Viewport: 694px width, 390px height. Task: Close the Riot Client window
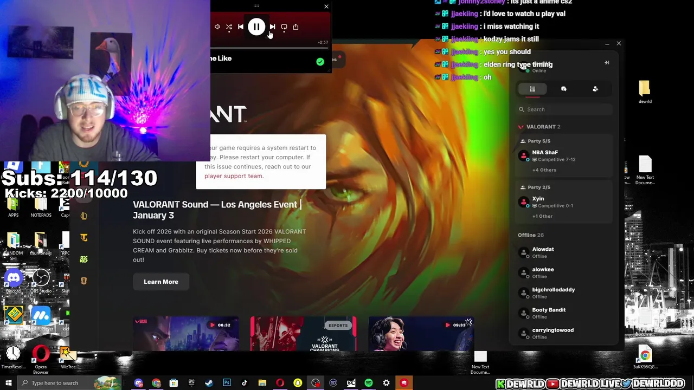pos(619,43)
